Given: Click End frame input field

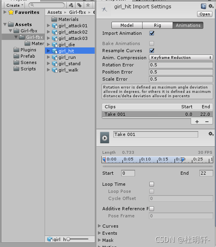Looking at the screenshot, I should 206,173.
